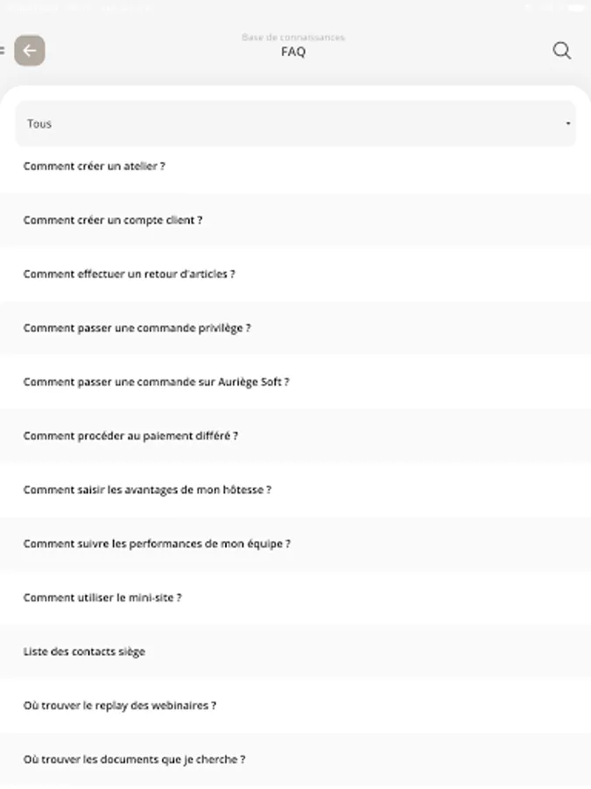Click the dropdown arrow beside Tous

click(568, 124)
